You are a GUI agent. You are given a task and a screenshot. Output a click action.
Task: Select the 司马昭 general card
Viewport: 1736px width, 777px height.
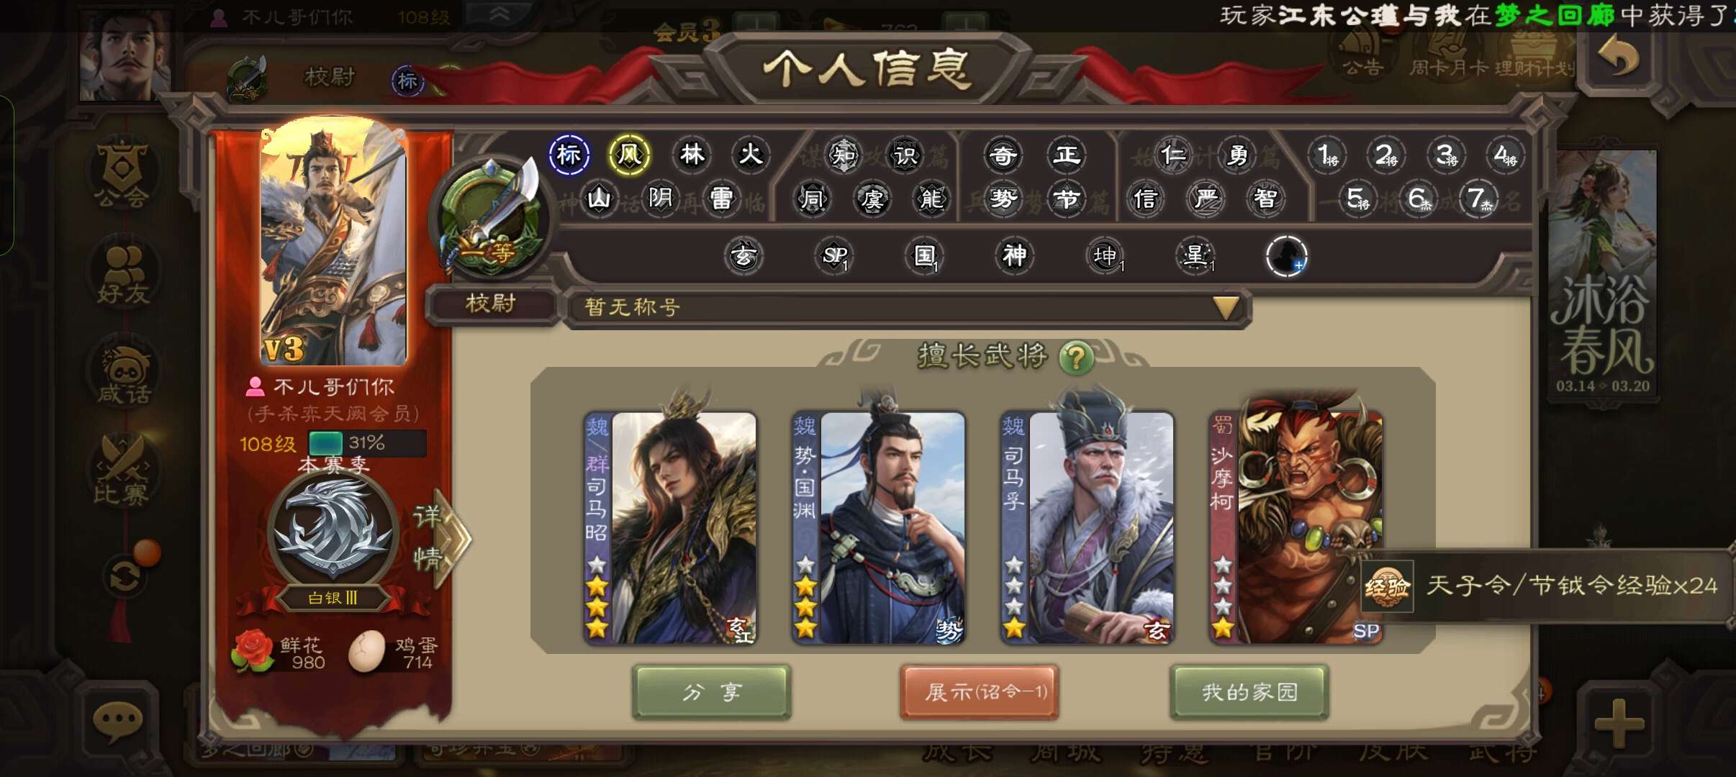[x=670, y=527]
